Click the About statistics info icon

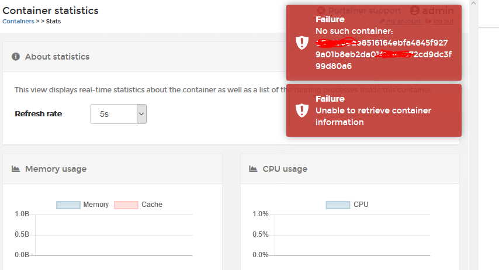[x=16, y=57]
